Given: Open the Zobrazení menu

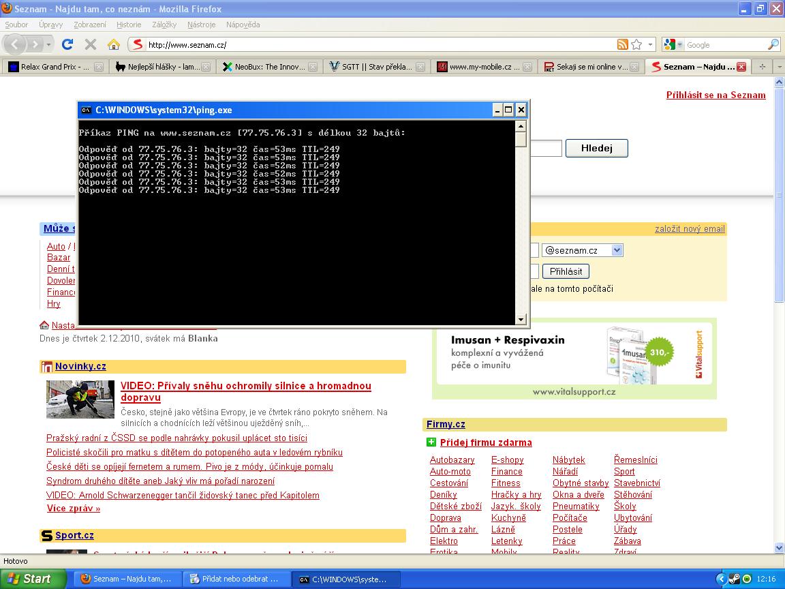Looking at the screenshot, I should (90, 25).
